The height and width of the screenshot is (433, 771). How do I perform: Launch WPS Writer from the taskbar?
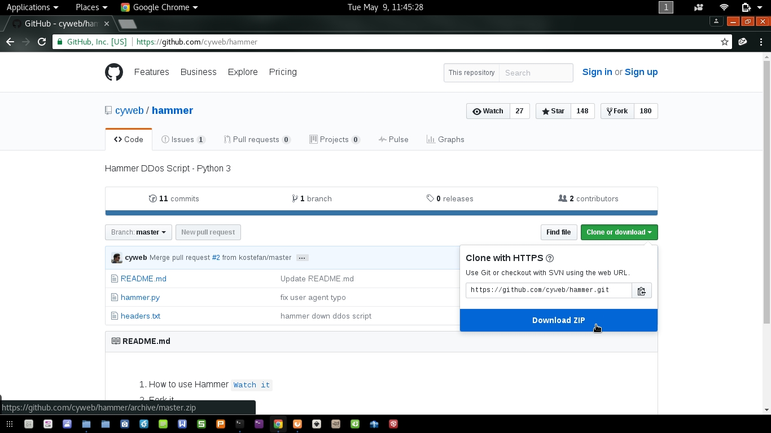pos(182,424)
